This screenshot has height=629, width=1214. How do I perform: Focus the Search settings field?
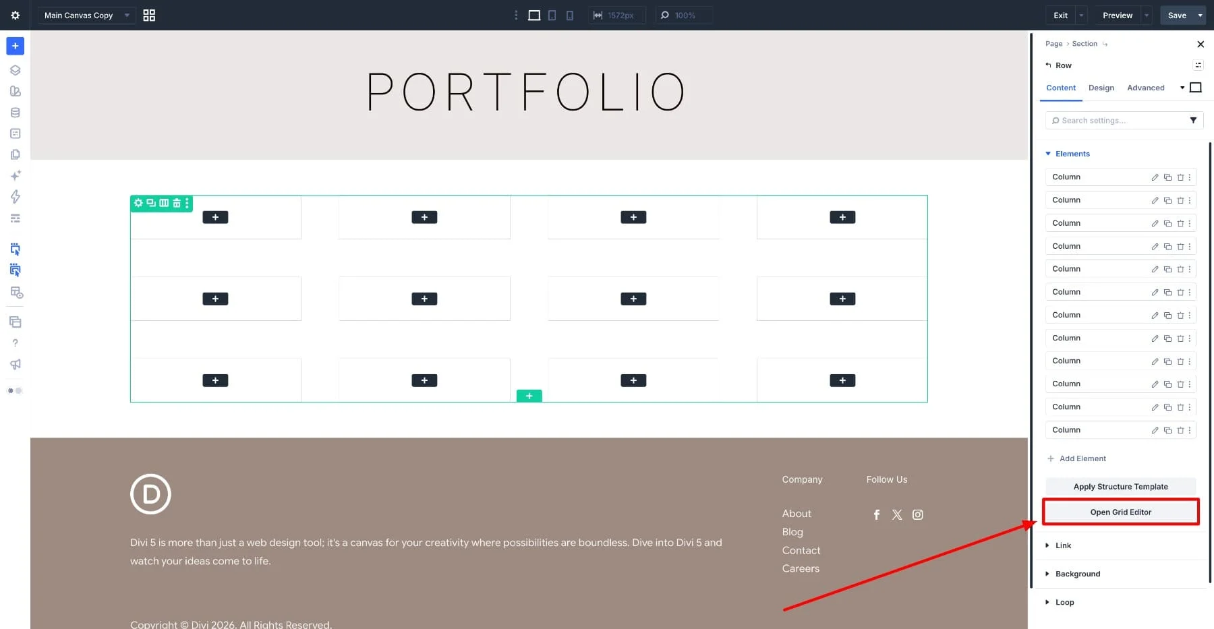pyautogui.click(x=1118, y=120)
